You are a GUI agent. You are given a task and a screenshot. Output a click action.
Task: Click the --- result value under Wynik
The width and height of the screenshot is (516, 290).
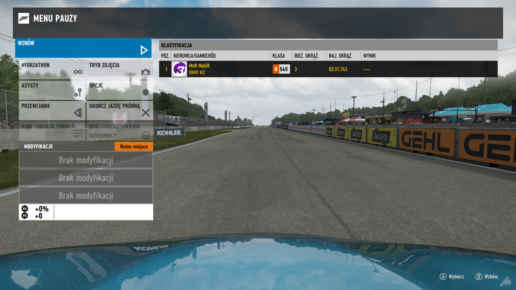(366, 70)
